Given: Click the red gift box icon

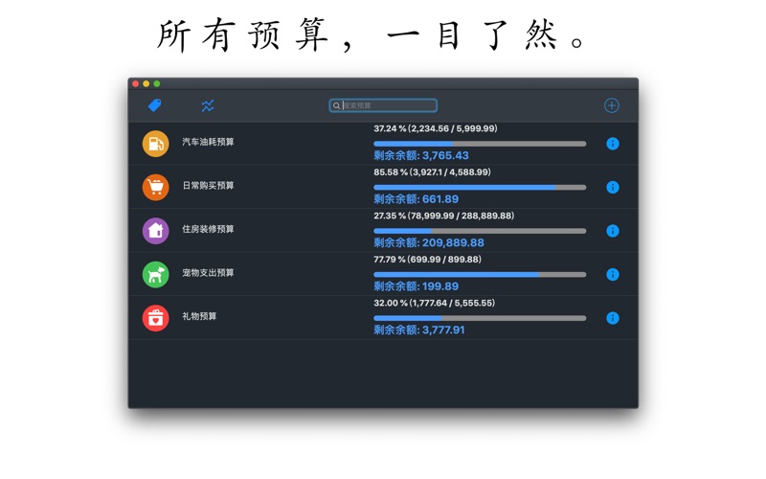Looking at the screenshot, I should pyautogui.click(x=155, y=318).
